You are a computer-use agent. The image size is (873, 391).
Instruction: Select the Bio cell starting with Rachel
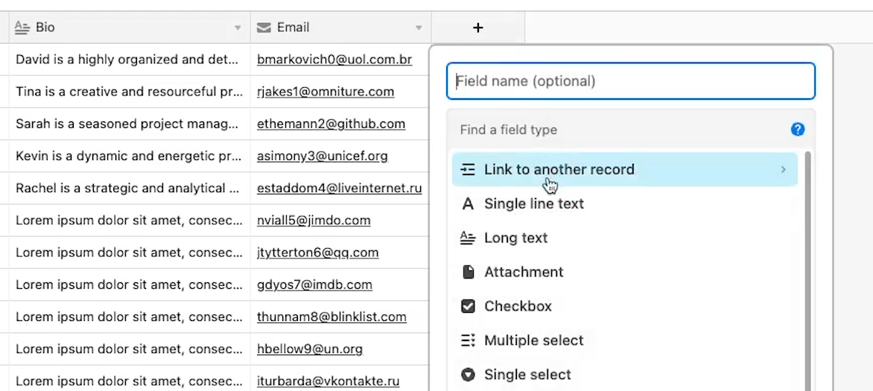click(x=129, y=188)
